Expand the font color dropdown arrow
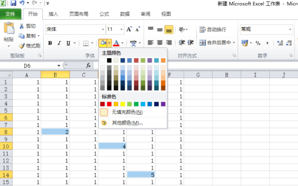 (123, 43)
